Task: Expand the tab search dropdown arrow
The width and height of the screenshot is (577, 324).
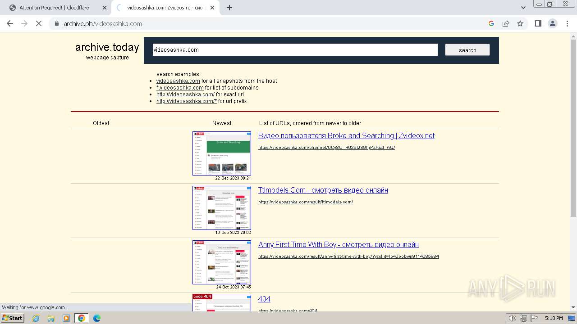Action: point(523,8)
